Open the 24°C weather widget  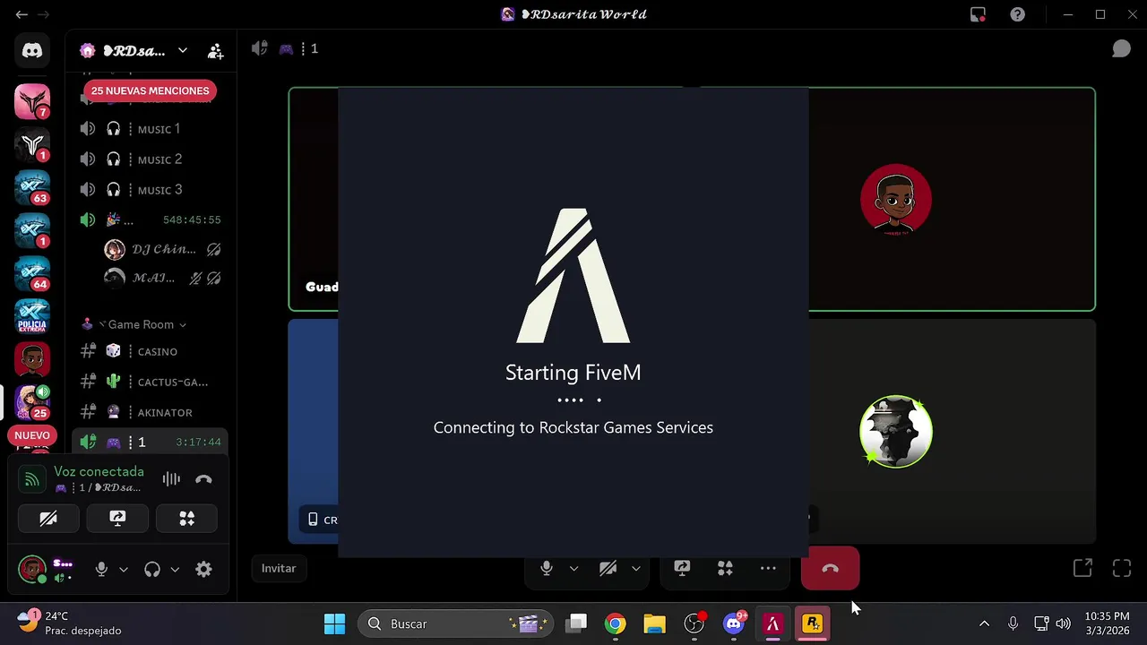[x=69, y=623]
